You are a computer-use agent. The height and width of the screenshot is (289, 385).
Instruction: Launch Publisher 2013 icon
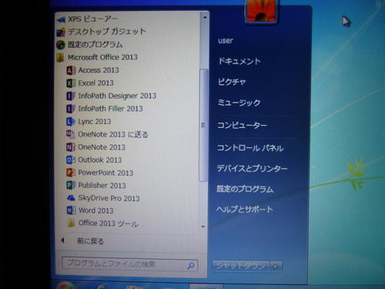tap(71, 185)
